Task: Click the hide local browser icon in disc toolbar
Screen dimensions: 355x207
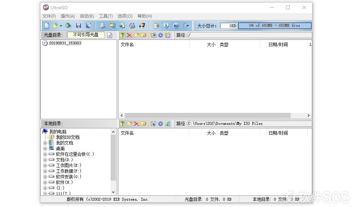Action: [168, 35]
